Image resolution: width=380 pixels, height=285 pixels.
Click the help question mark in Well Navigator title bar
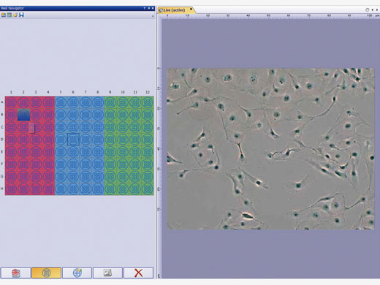click(145, 8)
